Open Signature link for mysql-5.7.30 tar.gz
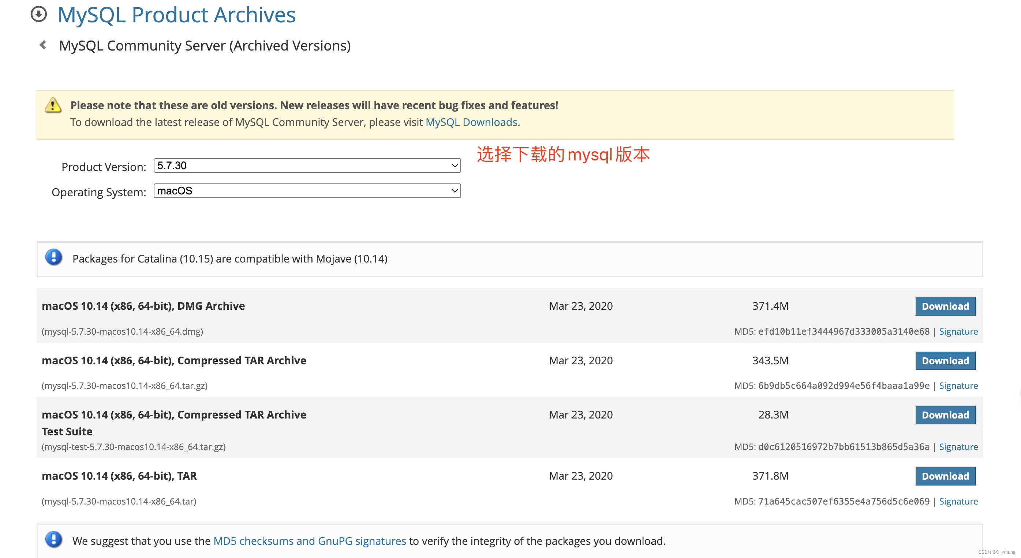1021x558 pixels. point(958,386)
